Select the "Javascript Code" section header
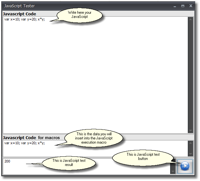 20,14
